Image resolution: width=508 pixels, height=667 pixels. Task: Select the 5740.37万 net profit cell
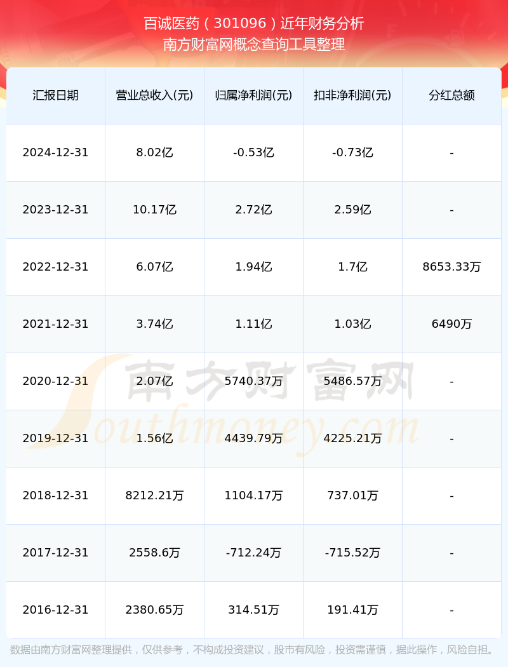click(x=254, y=381)
